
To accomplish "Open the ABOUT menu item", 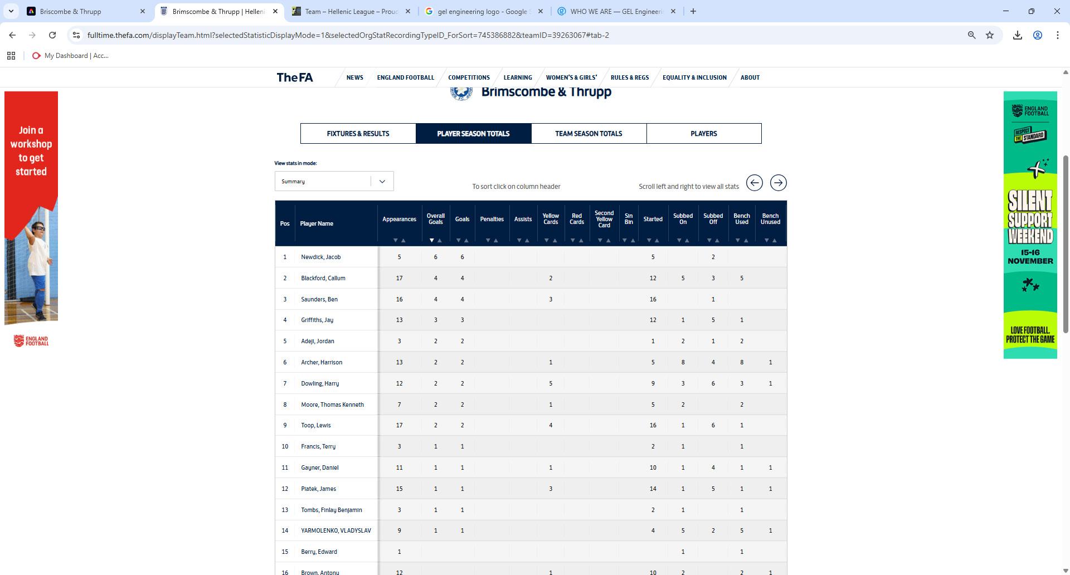I will 750,77.
